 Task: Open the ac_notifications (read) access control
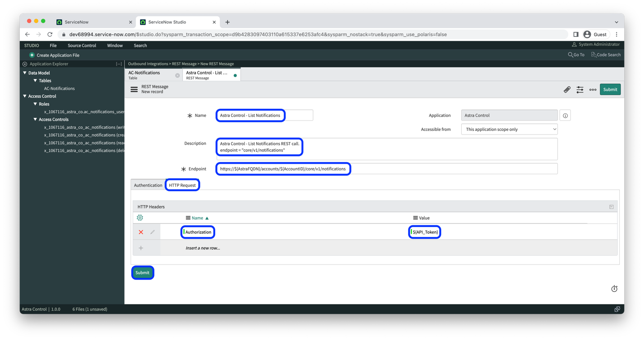(84, 143)
